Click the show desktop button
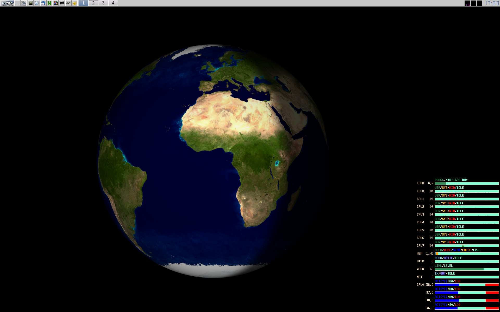This screenshot has width=500, height=312. (17, 3)
